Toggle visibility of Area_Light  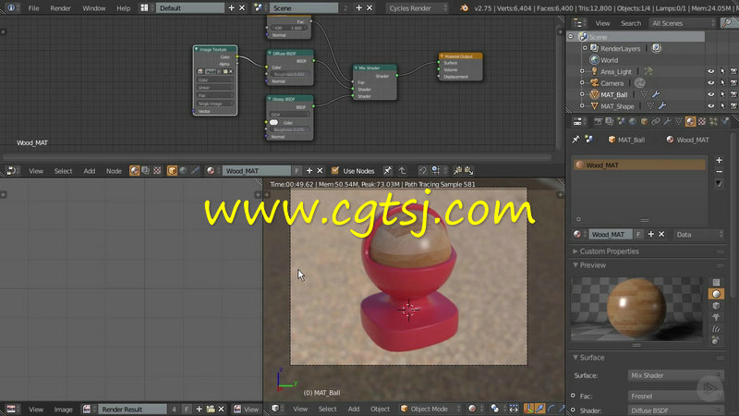[x=710, y=71]
